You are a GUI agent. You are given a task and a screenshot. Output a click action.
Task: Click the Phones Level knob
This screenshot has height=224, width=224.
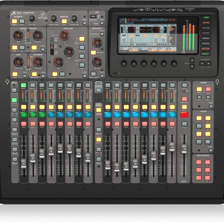(74, 18)
